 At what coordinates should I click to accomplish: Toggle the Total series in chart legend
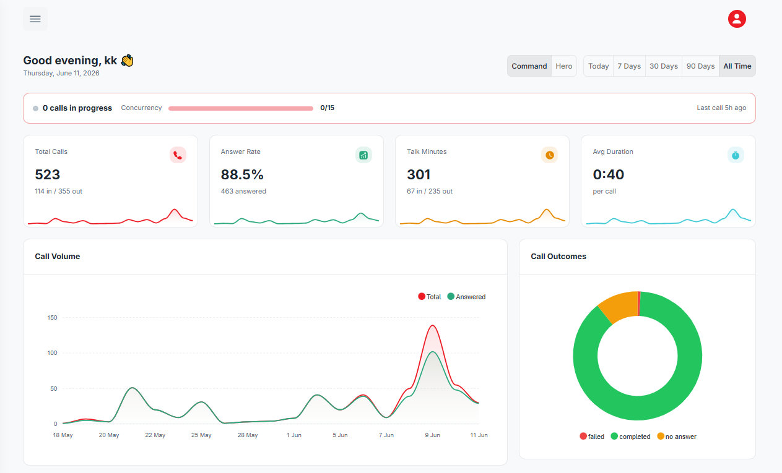[x=430, y=297]
